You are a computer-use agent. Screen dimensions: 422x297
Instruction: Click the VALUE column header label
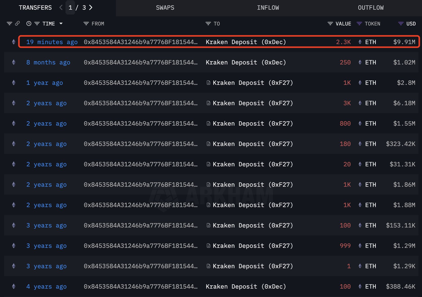pos(343,24)
